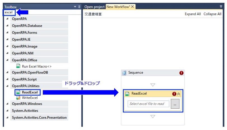Screen dimensions: 227x130
Task: Collapse the OpenRPA.IE category arrow
Action: (x=7, y=39)
